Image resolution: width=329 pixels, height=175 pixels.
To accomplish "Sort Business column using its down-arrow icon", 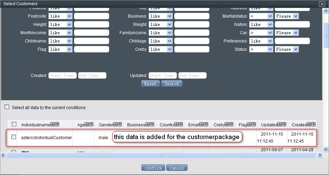I will pyautogui.click(x=152, y=125).
